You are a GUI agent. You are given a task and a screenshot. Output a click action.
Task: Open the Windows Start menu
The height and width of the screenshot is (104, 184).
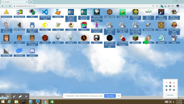[3, 102]
